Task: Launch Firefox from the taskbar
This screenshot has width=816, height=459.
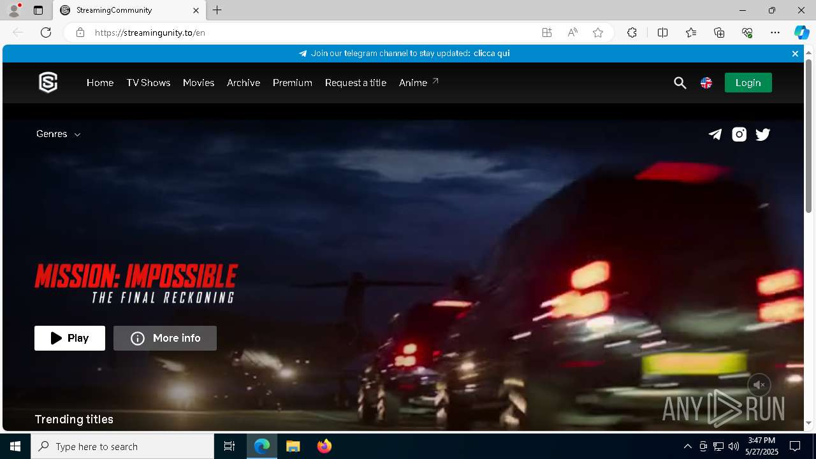Action: tap(324, 446)
